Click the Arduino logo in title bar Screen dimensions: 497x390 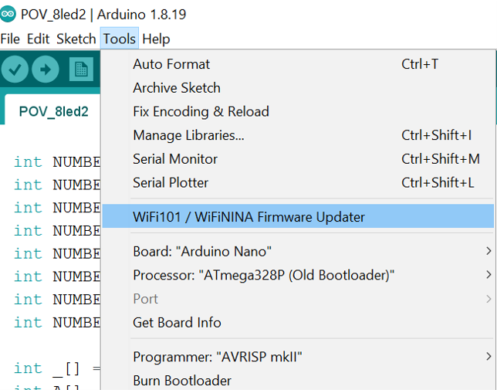coord(8,15)
